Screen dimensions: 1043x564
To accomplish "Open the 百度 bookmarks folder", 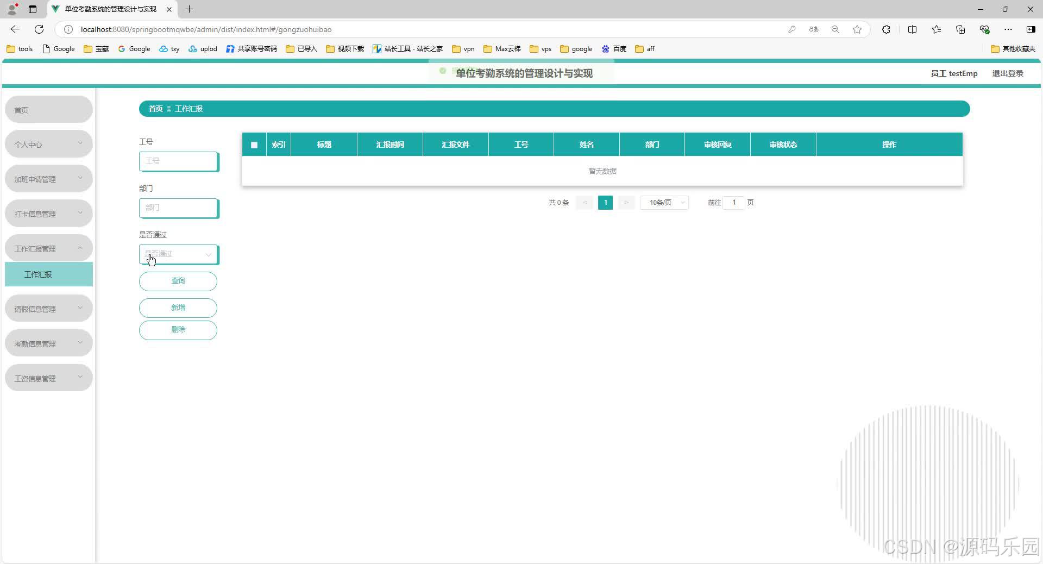I will click(x=614, y=49).
